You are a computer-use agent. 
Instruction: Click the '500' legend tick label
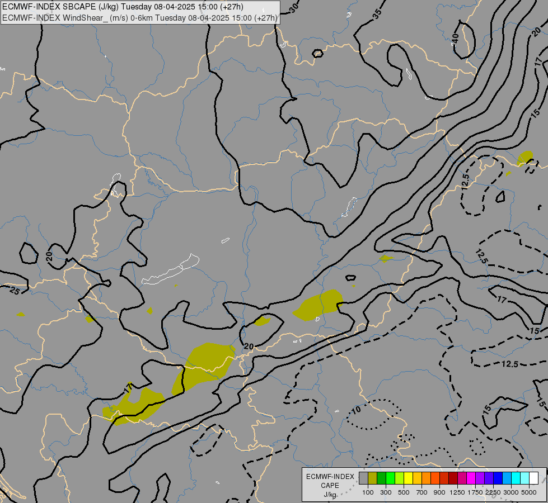[x=404, y=492]
